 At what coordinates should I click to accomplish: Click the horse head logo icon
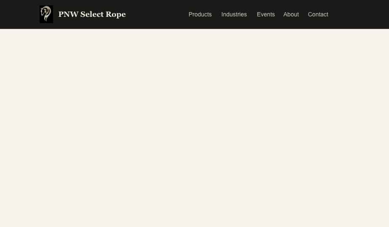coord(46,14)
